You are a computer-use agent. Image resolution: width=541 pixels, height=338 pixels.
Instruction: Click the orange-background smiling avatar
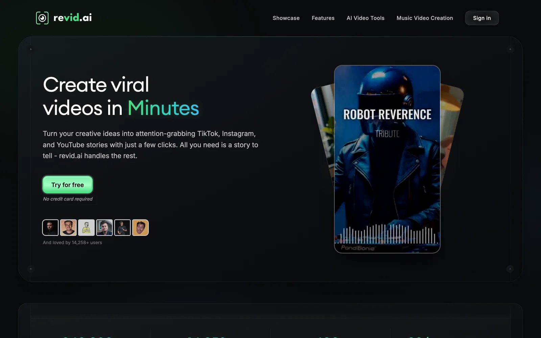pyautogui.click(x=69, y=227)
